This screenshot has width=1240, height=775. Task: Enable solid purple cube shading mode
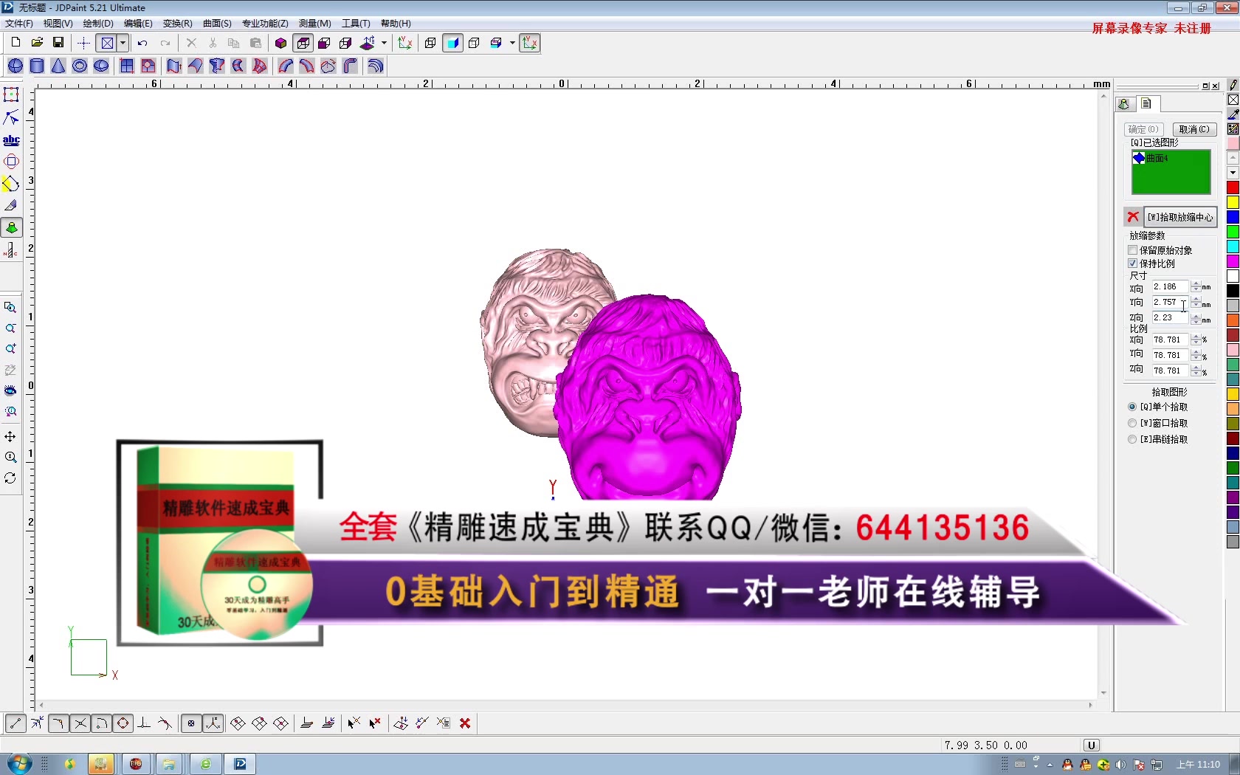[x=280, y=43]
